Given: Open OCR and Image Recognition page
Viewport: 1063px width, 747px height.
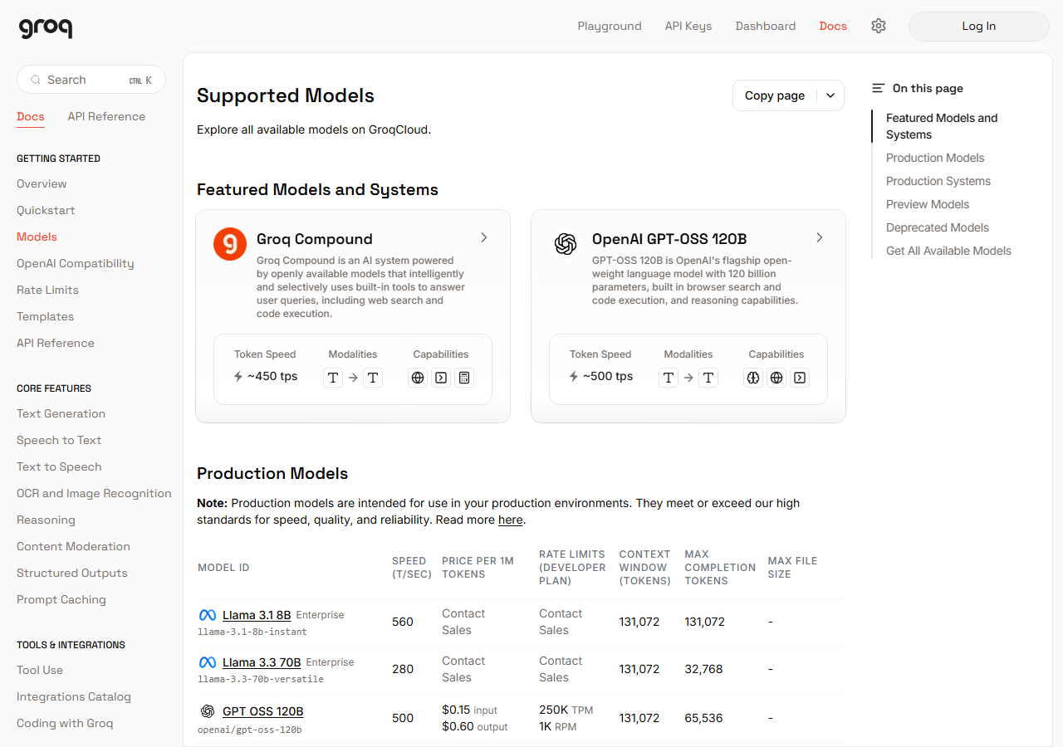Looking at the screenshot, I should coord(94,493).
